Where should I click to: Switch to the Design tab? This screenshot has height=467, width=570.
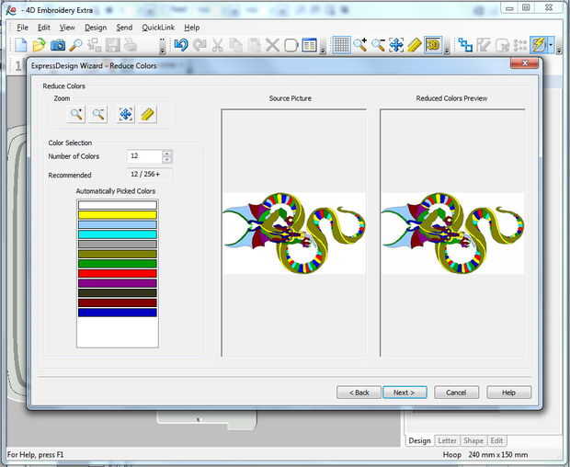click(419, 441)
